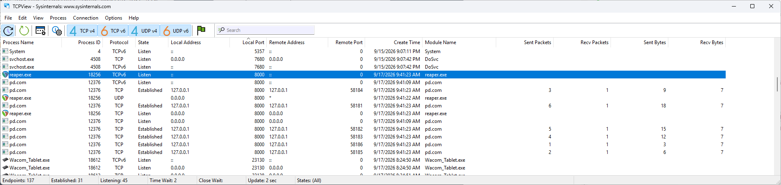The image size is (781, 185).
Task: Open the Process menu
Action: pyautogui.click(x=58, y=18)
